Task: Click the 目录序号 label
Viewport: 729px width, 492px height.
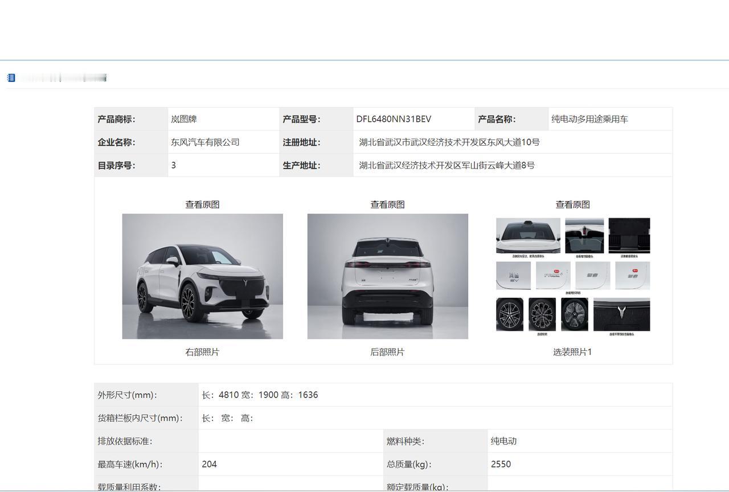Action: pos(116,165)
